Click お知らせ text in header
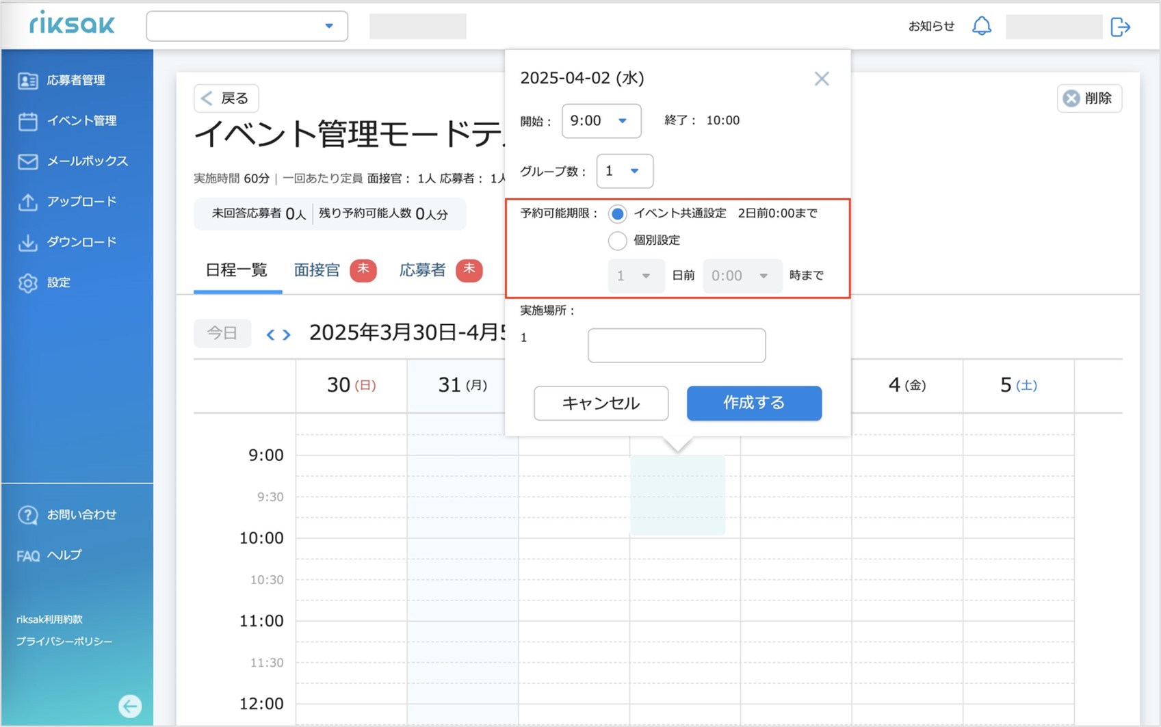 (x=931, y=26)
